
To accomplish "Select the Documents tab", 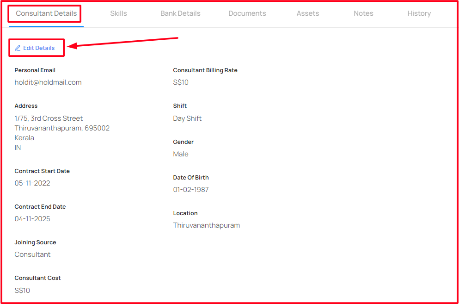I will (247, 13).
